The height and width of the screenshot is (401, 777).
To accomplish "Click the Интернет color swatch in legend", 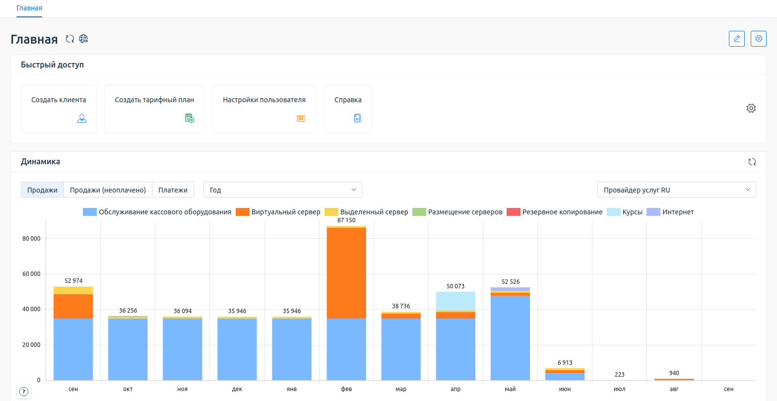I will coord(653,212).
